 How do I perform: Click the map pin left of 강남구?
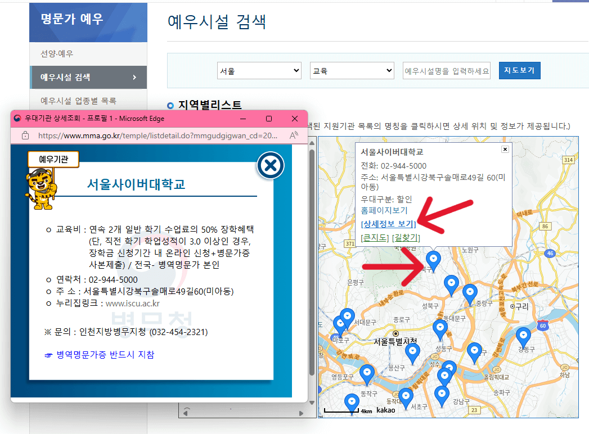(x=442, y=396)
